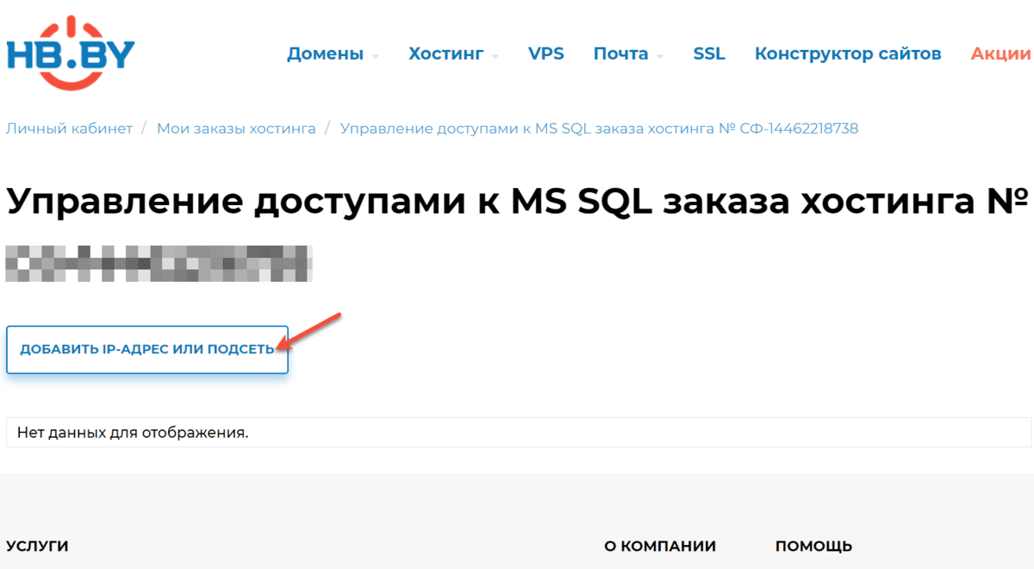Click the current hosting order breadcrumb
The height and width of the screenshot is (569, 1034).
pos(599,128)
